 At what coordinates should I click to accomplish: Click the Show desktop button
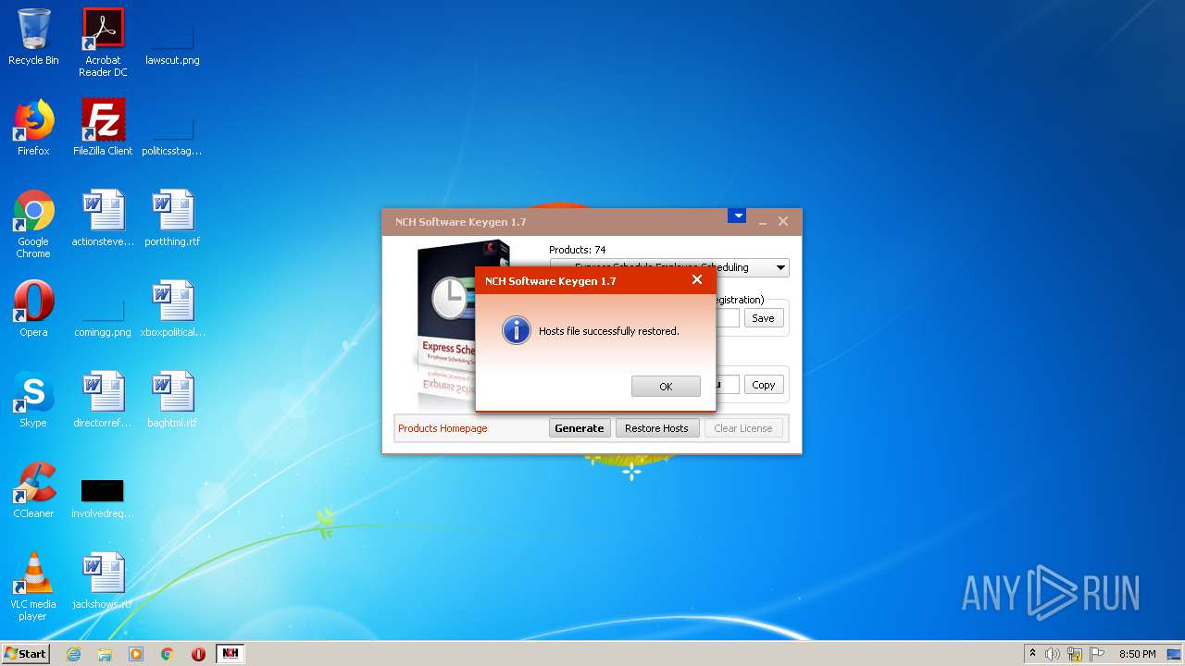[1175, 654]
